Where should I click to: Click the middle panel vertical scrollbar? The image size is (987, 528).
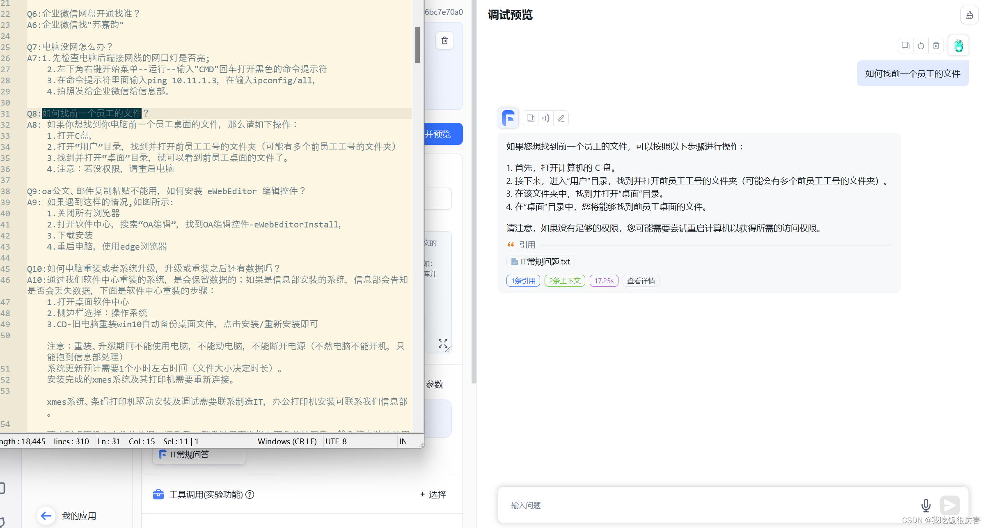click(x=474, y=191)
